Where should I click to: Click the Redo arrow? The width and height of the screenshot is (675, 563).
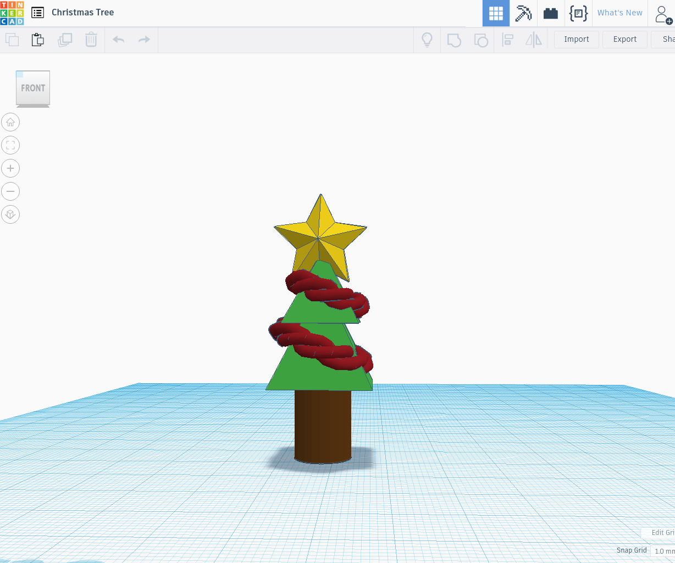[x=143, y=40]
